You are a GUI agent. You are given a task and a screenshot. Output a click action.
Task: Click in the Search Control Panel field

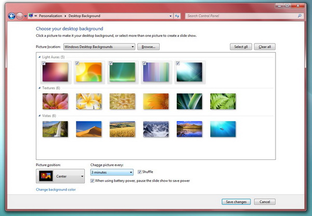239,16
